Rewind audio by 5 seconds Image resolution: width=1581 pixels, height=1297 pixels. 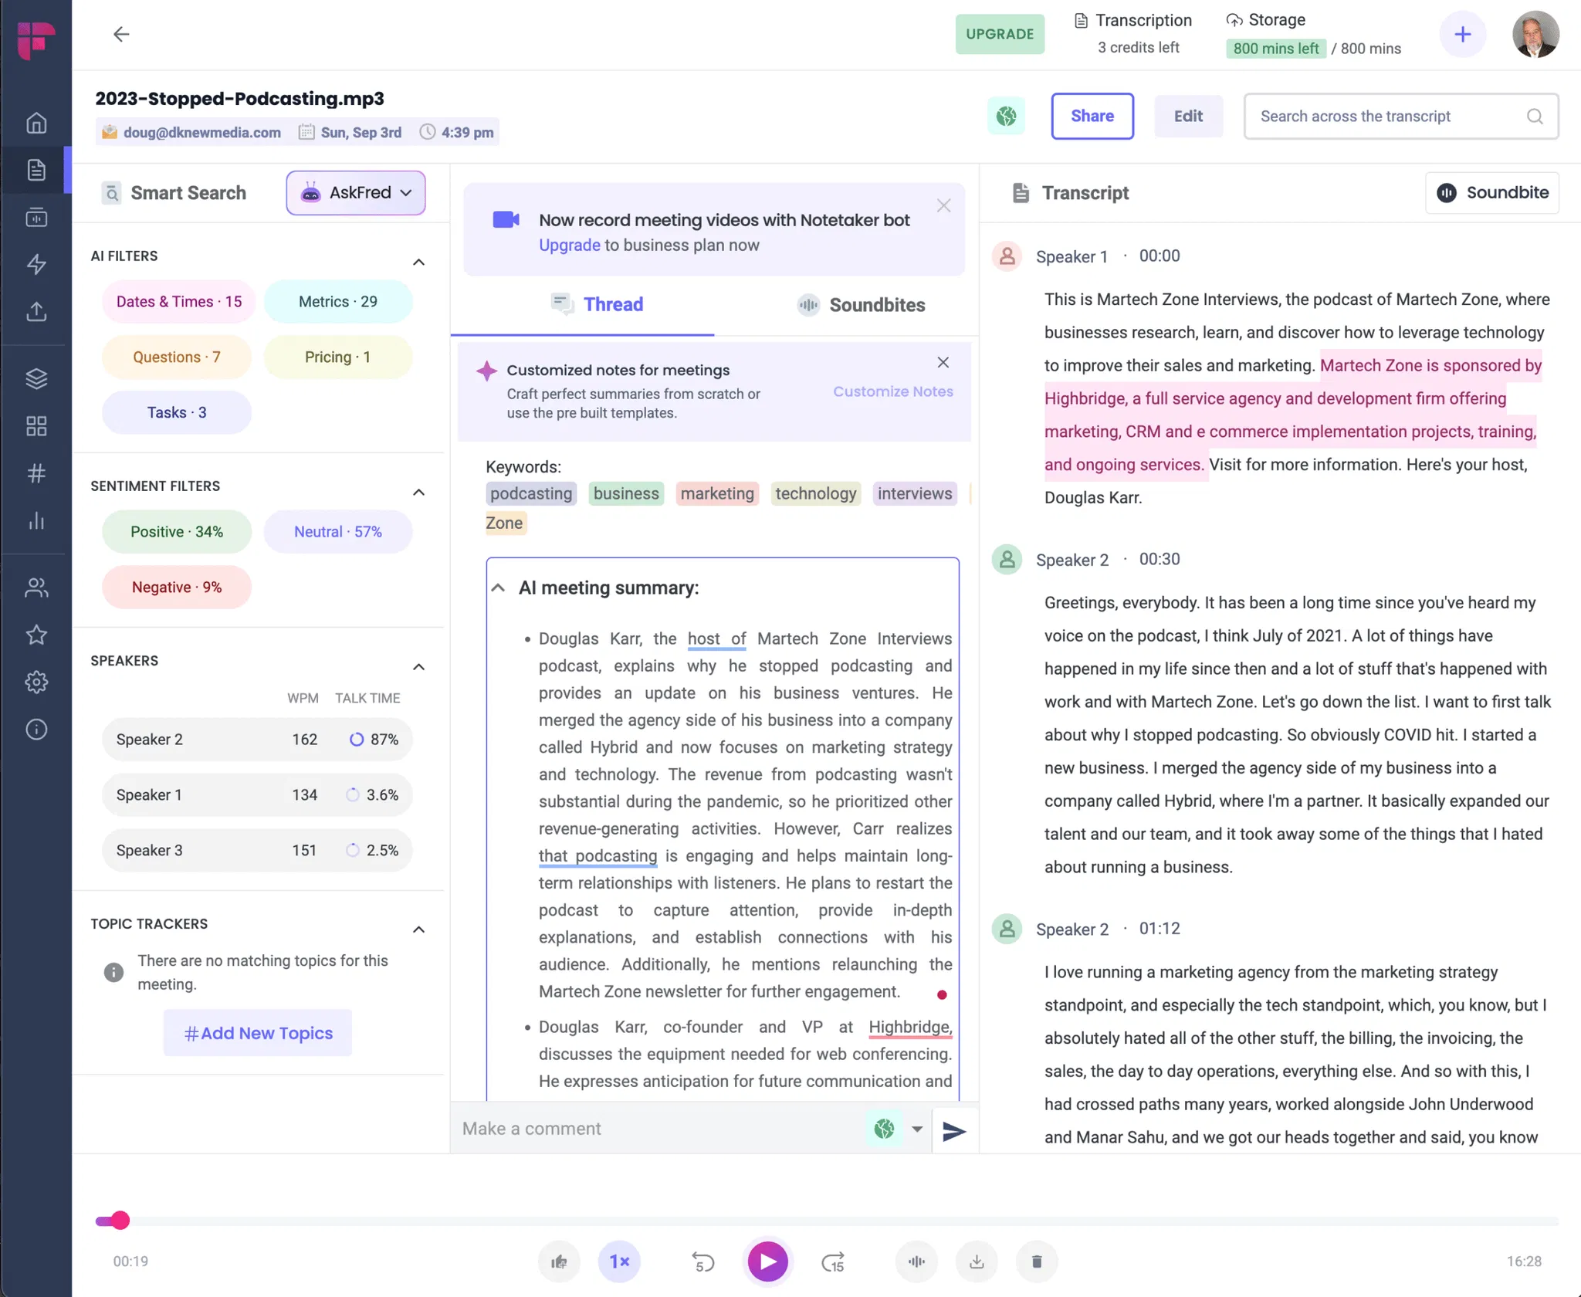click(x=703, y=1261)
